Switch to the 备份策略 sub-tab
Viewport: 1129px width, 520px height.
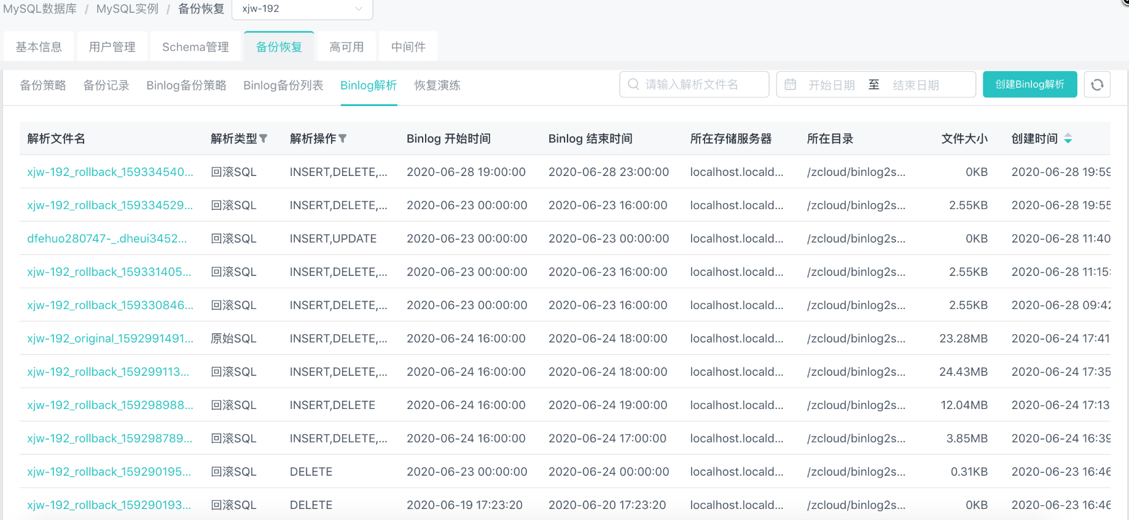43,85
